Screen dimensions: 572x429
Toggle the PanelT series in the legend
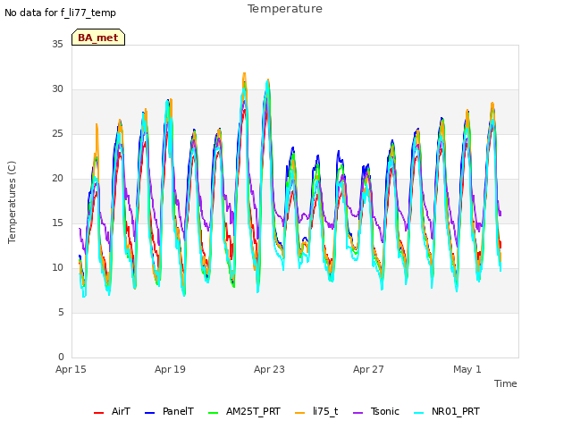point(169,411)
